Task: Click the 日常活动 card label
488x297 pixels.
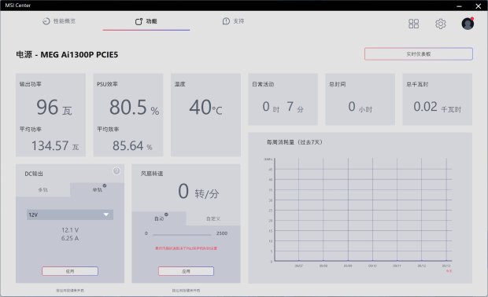Action: coord(263,84)
